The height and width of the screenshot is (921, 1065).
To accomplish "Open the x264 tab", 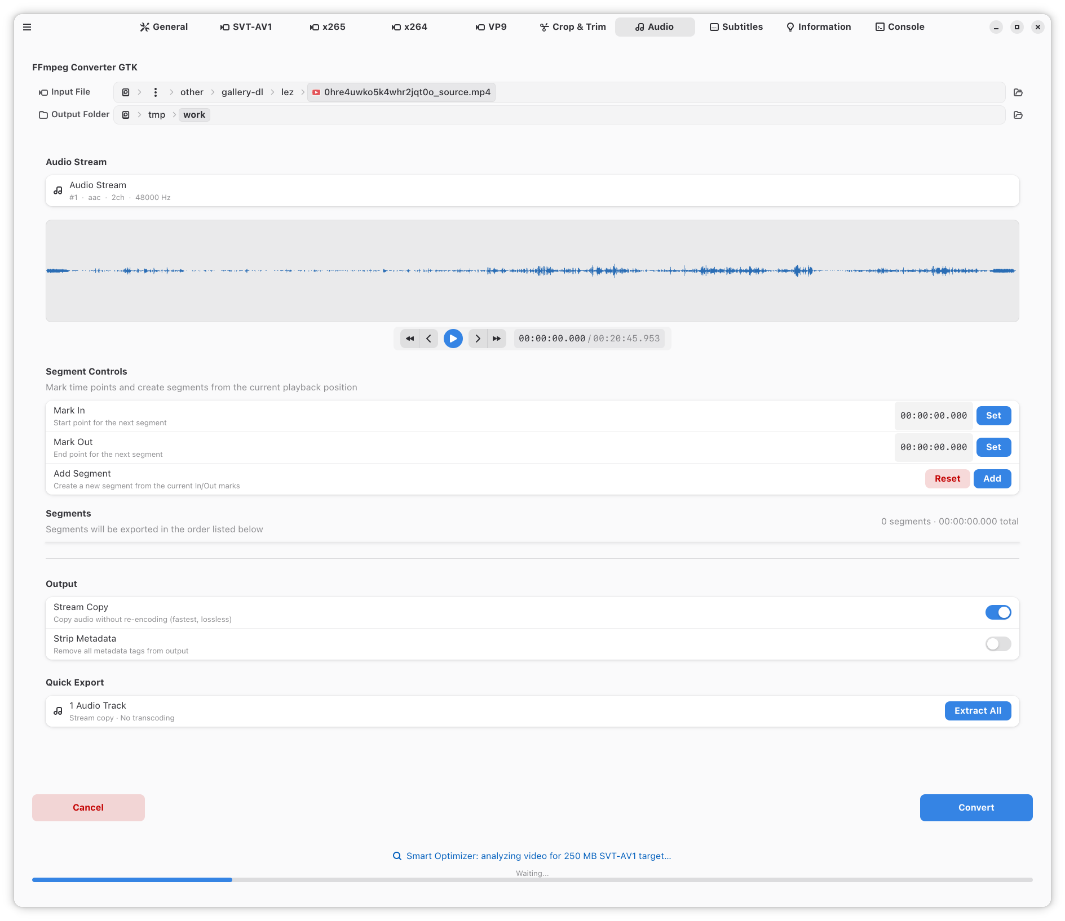I will tap(410, 27).
